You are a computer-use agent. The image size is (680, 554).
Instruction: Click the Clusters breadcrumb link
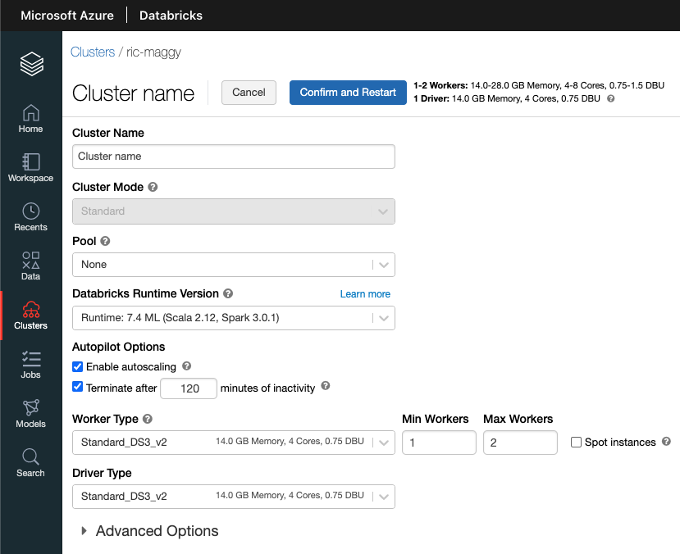click(x=93, y=52)
